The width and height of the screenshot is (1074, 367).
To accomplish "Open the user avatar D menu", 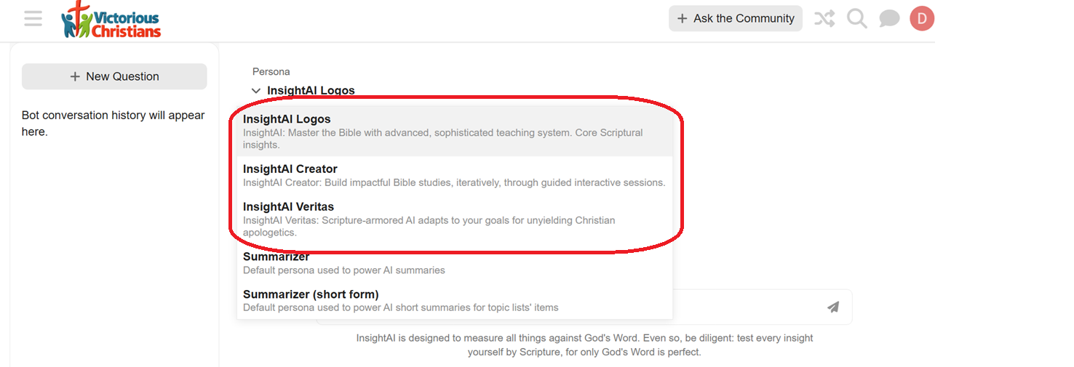I will (x=922, y=19).
